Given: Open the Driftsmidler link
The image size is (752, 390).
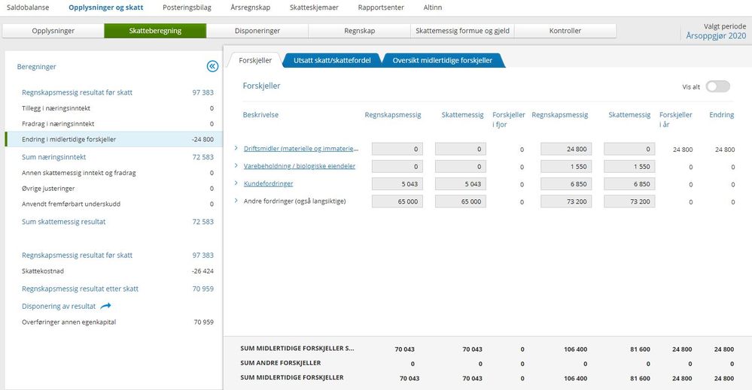Looking at the screenshot, I should pyautogui.click(x=300, y=149).
